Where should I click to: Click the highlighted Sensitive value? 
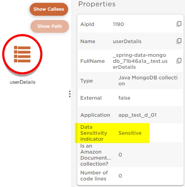pyautogui.click(x=130, y=133)
